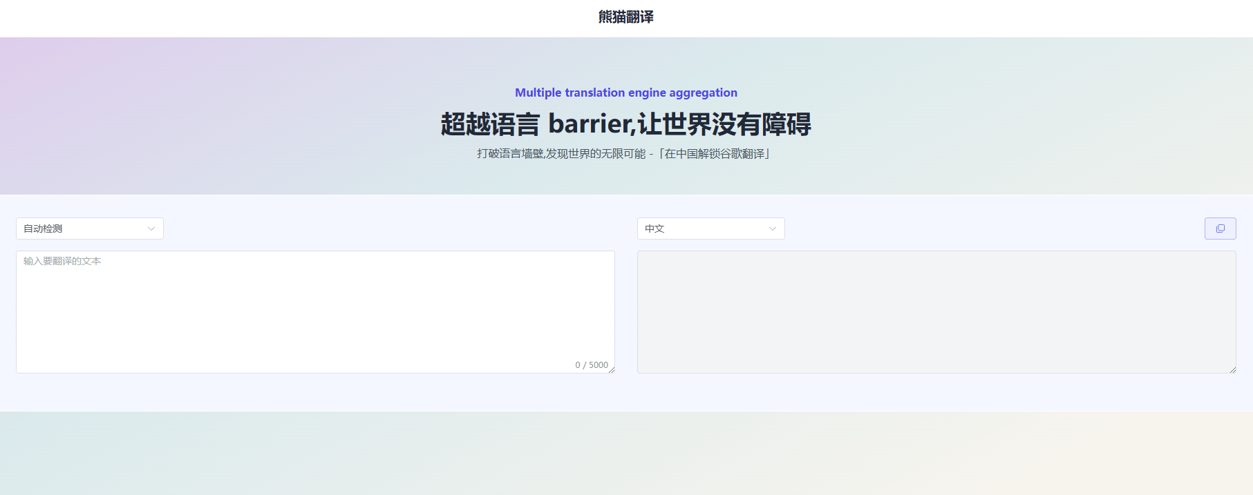The width and height of the screenshot is (1253, 495).
Task: Open the 自动检测 source language dropdown
Action: tap(90, 229)
